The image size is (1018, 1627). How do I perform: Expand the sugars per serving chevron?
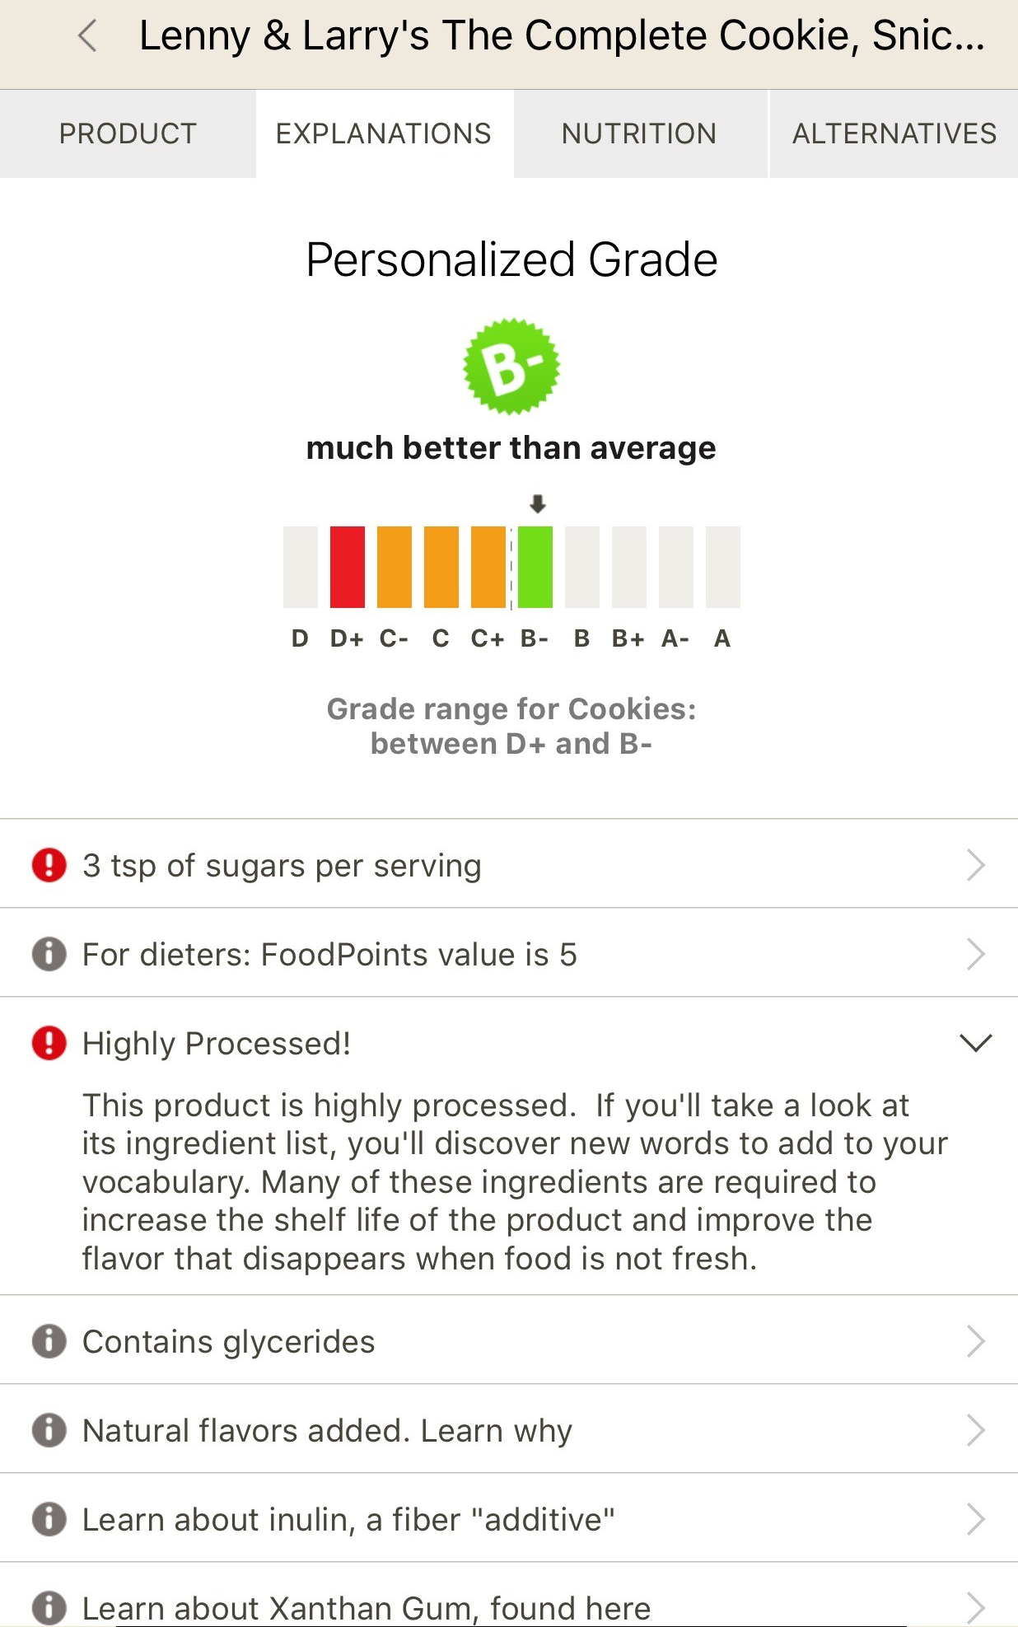point(976,866)
